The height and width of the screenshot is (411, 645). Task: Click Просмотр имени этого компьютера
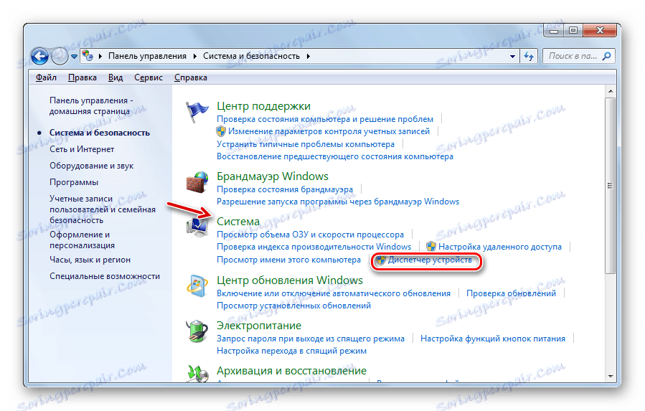(288, 260)
